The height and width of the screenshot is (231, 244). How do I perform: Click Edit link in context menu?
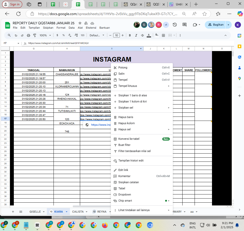(x=142, y=170)
